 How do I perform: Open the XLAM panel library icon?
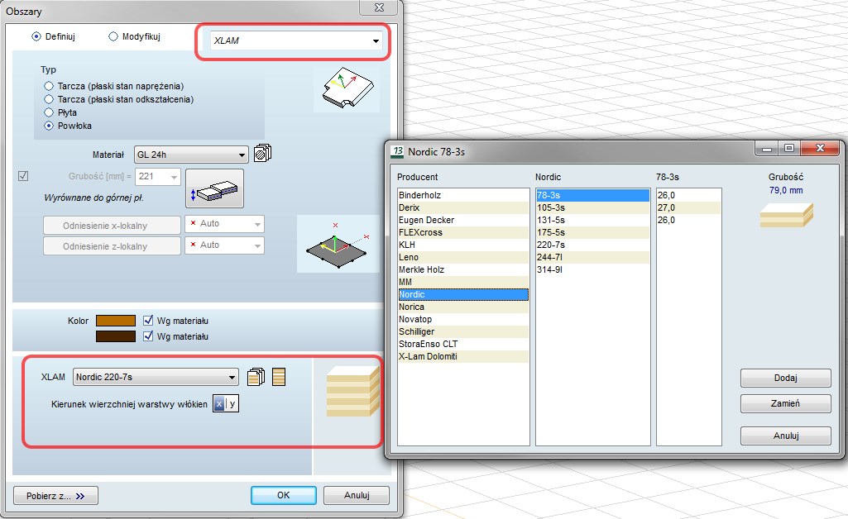(x=256, y=378)
